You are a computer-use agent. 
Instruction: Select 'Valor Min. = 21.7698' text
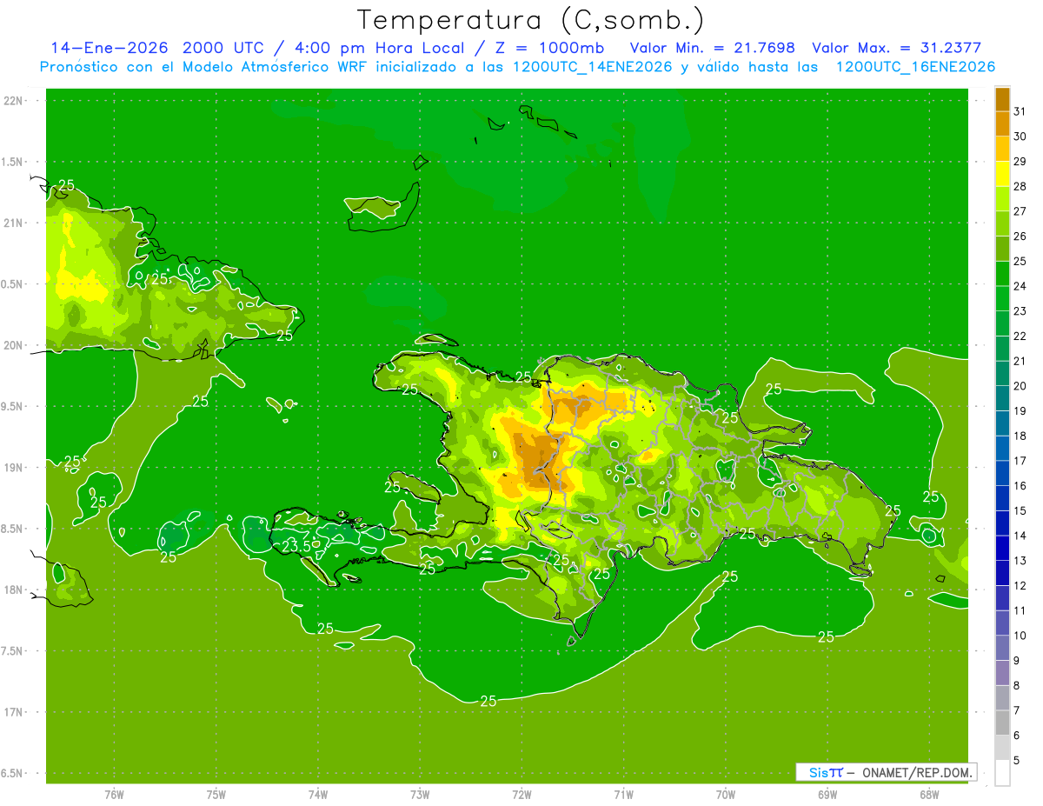pos(712,48)
